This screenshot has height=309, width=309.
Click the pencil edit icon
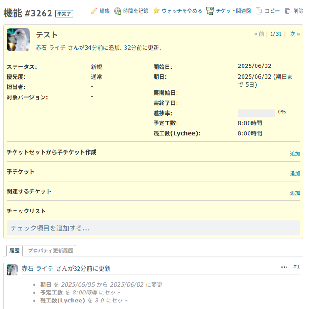click(x=94, y=11)
